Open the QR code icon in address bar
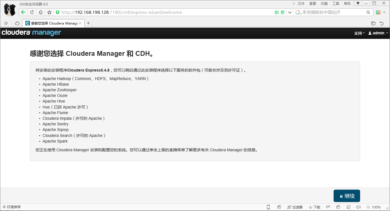 [x=277, y=12]
